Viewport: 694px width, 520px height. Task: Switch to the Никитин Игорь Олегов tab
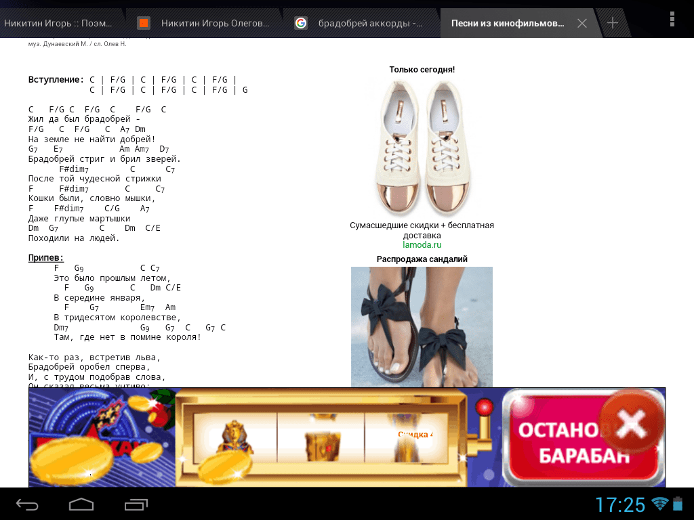pyautogui.click(x=215, y=23)
